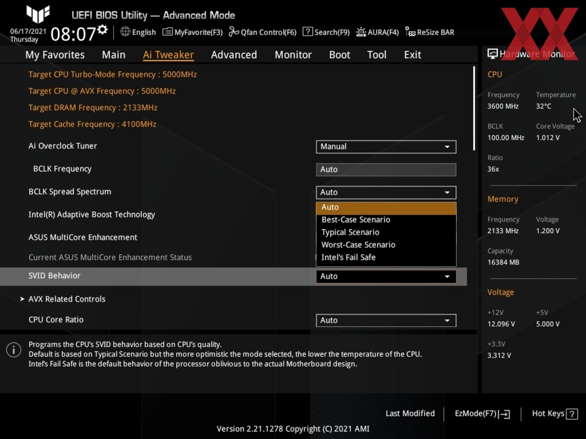Click the Hot Keys button text
586x439 pixels.
[x=548, y=414]
